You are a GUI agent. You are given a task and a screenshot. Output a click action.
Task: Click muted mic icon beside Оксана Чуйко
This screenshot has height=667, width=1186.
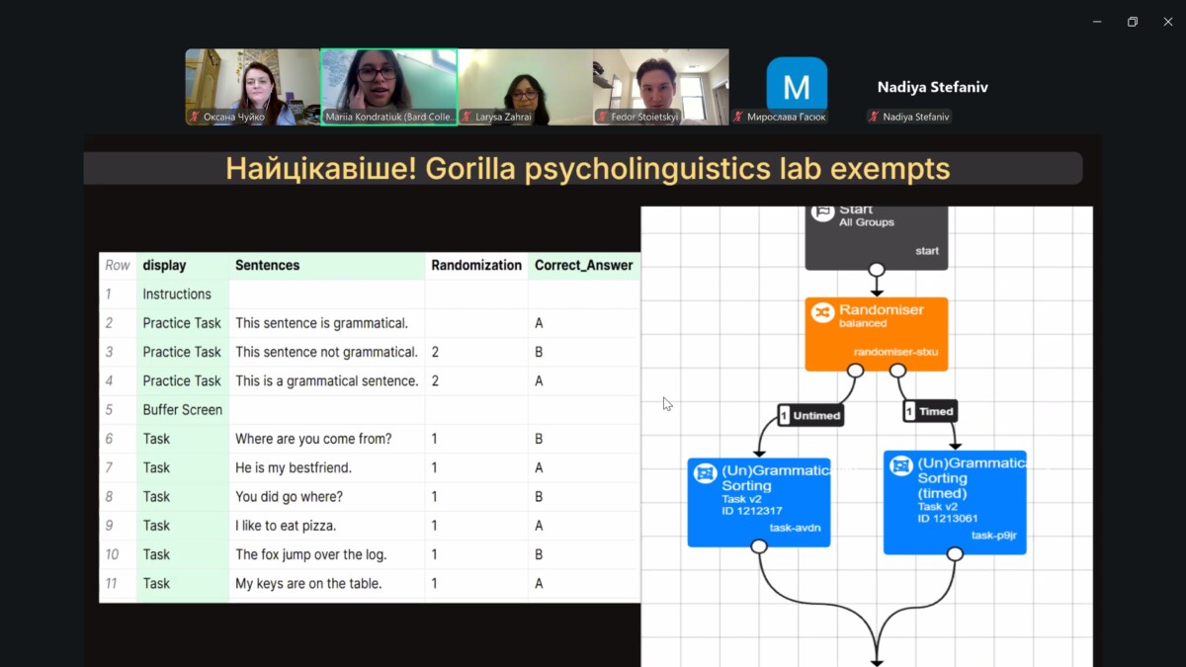[x=195, y=117]
